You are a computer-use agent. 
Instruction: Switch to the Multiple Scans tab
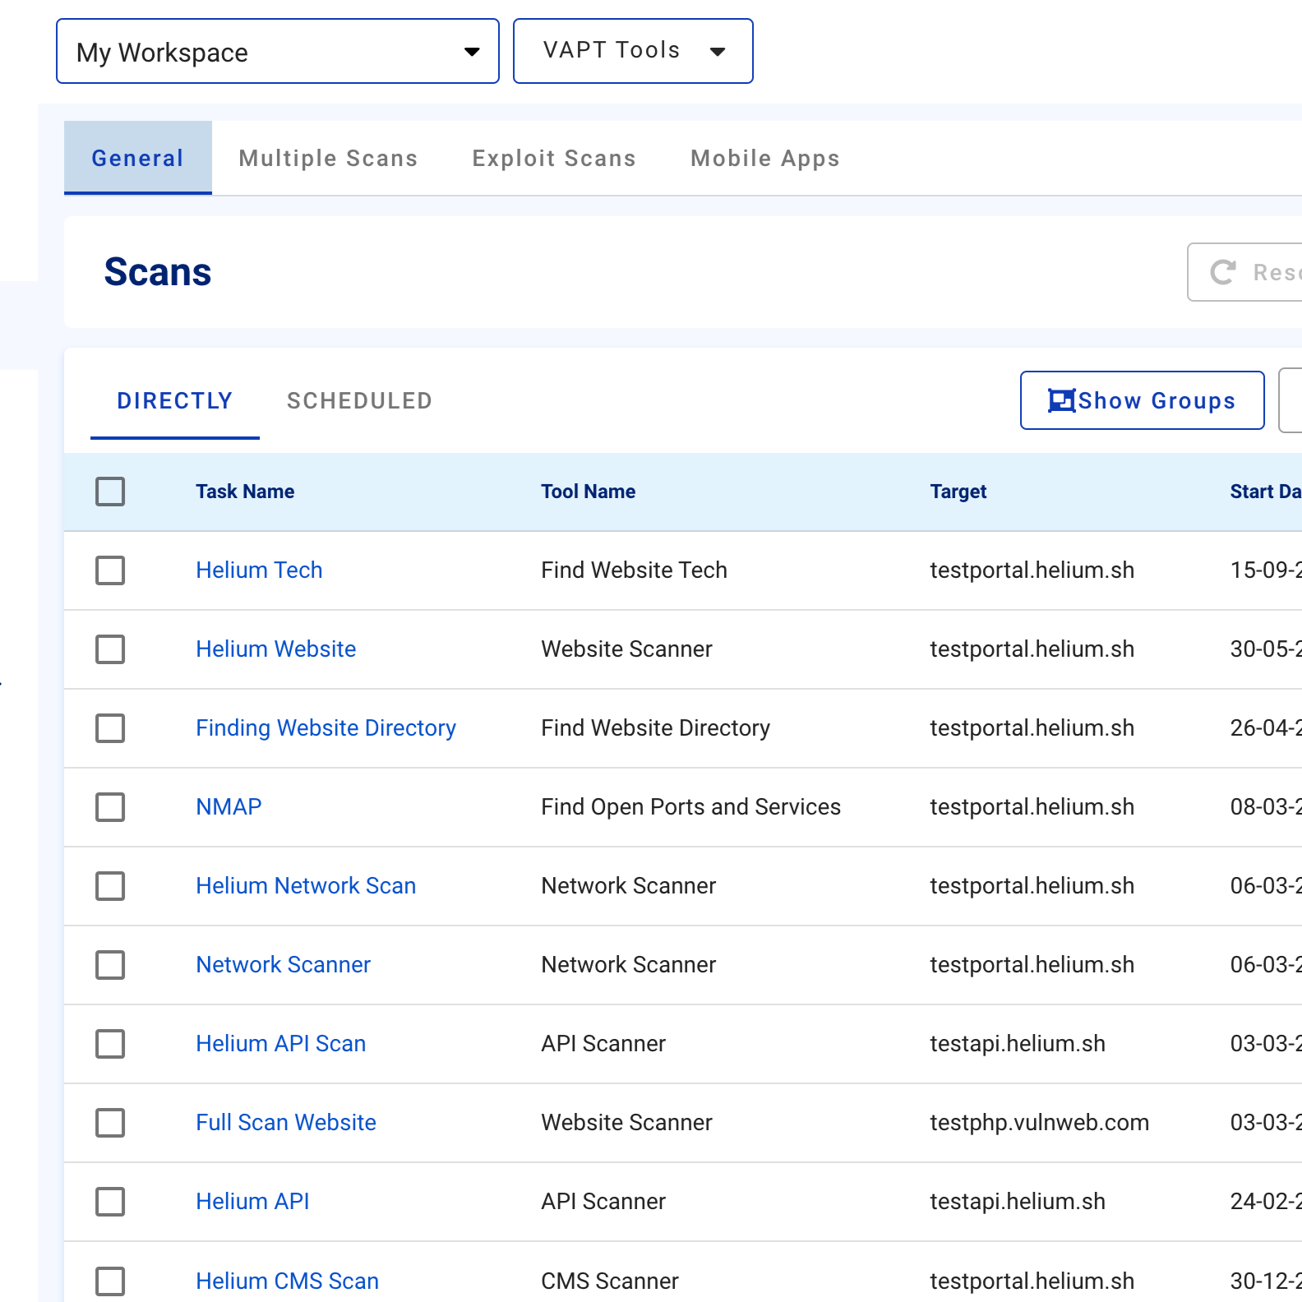coord(328,158)
